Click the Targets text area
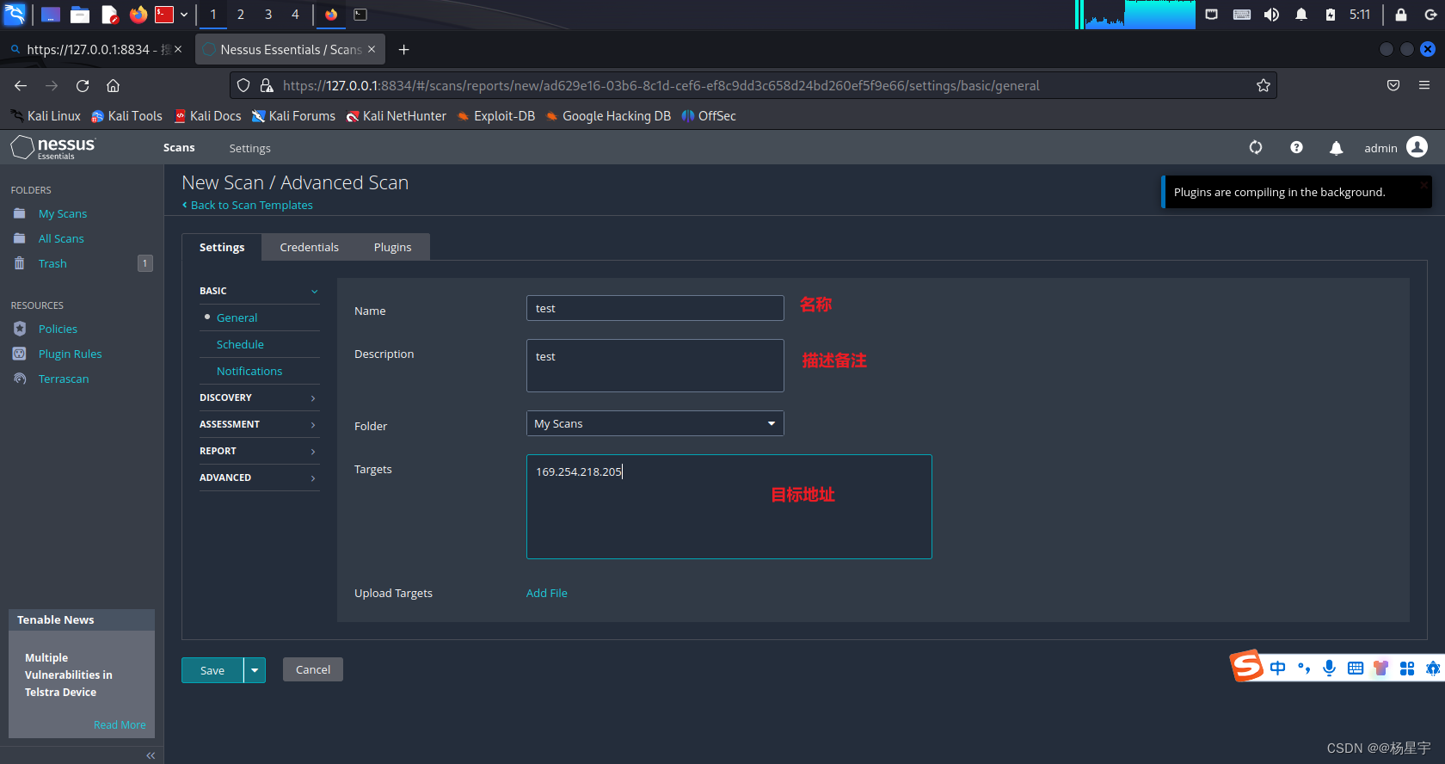1445x764 pixels. tap(729, 507)
